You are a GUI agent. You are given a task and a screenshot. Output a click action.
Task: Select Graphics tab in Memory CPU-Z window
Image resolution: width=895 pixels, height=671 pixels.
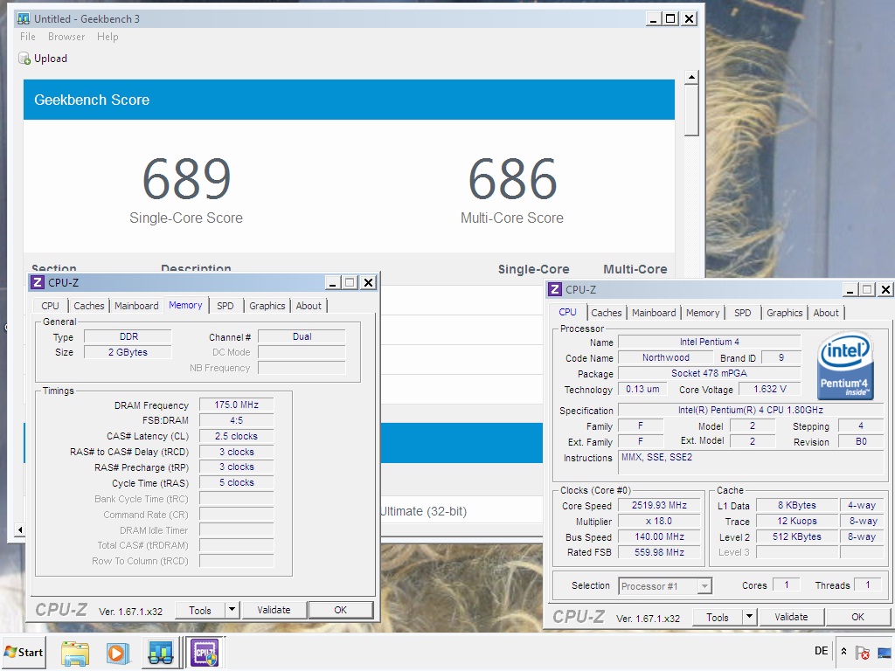[x=267, y=306]
